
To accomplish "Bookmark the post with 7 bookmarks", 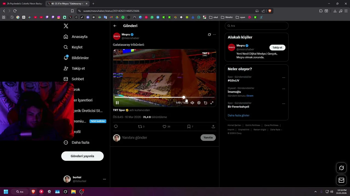I will click(x=190, y=127).
